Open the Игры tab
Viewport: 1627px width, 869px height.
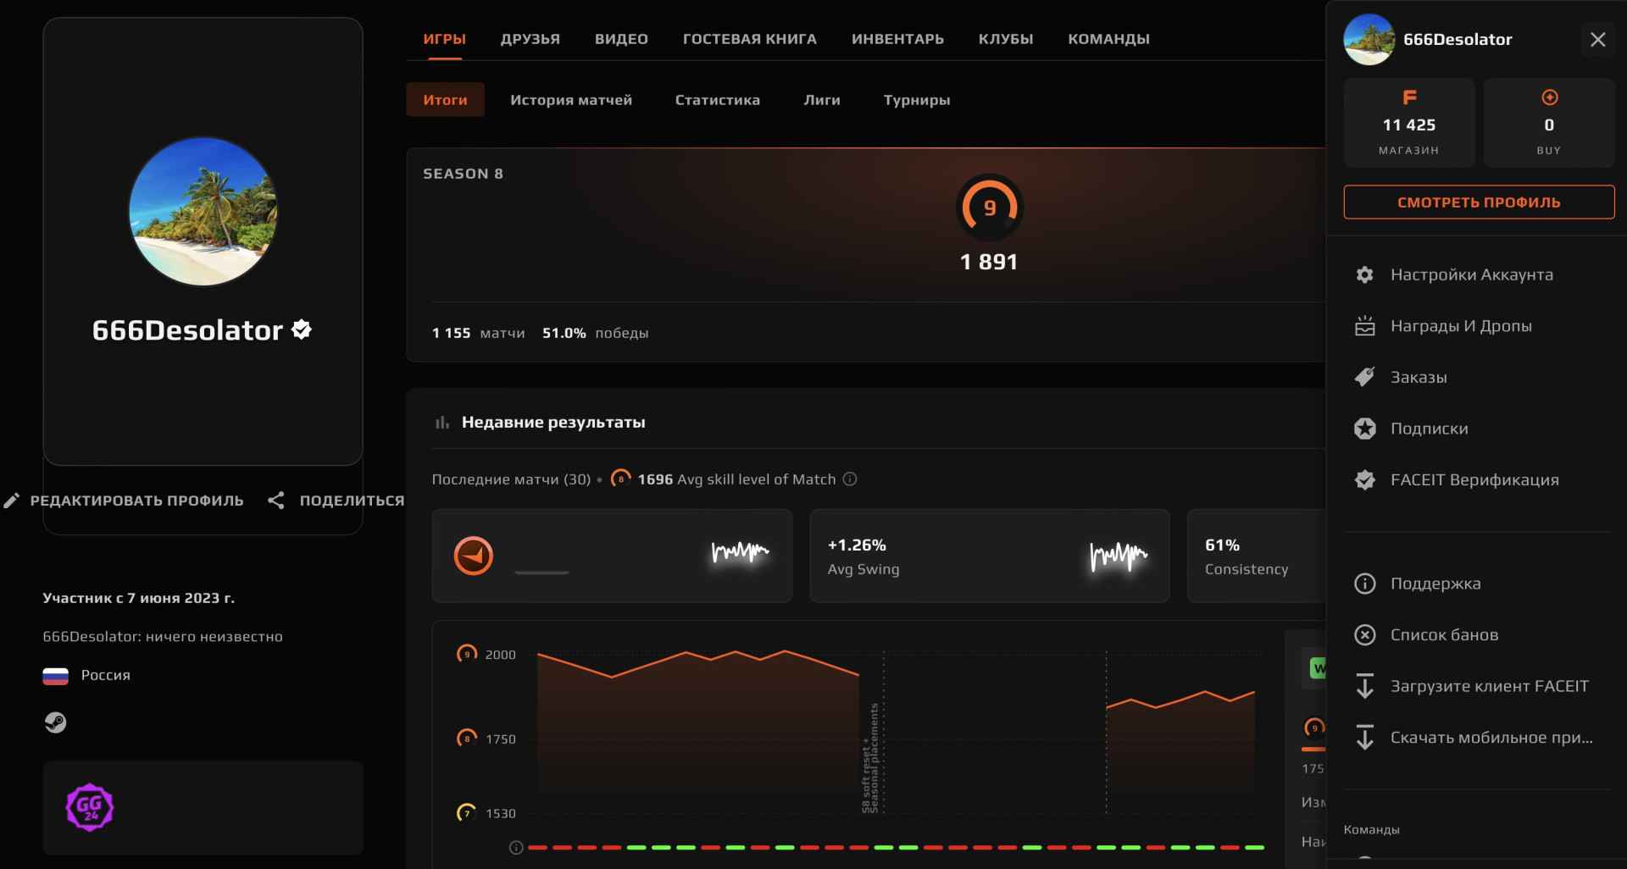(444, 39)
